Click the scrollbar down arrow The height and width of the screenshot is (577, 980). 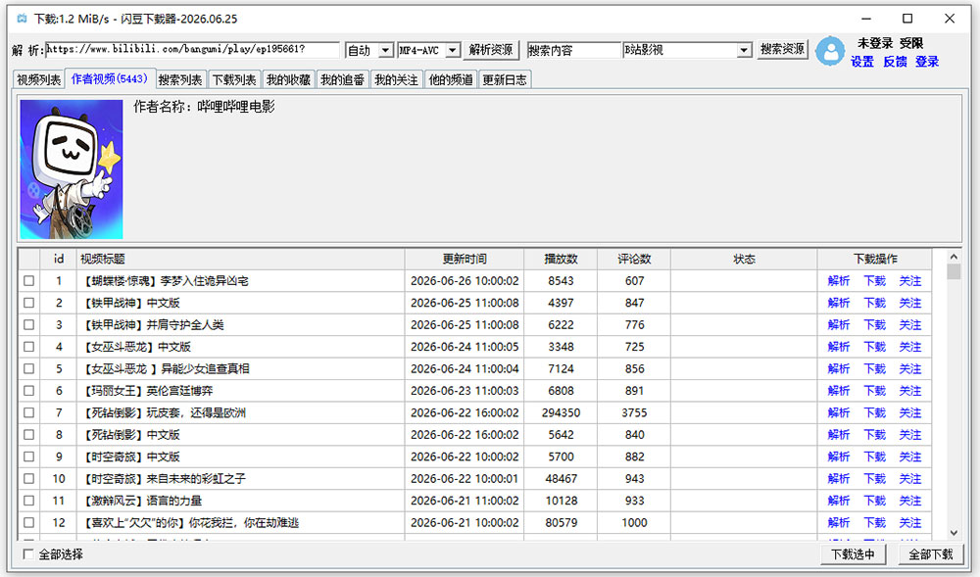(954, 533)
